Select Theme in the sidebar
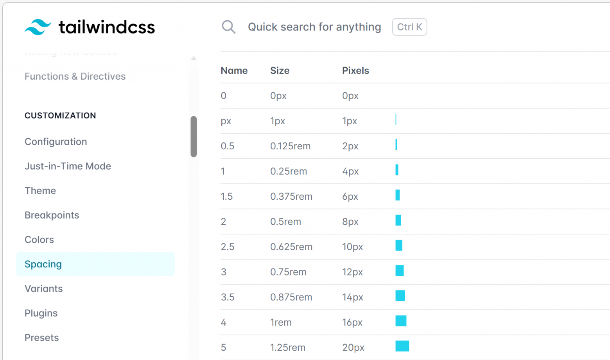 tap(40, 191)
